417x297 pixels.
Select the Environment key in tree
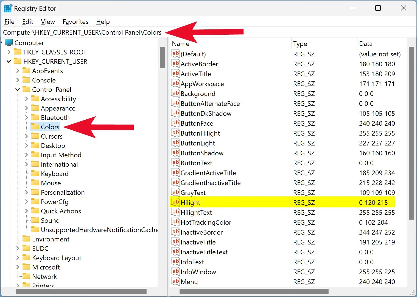point(51,239)
